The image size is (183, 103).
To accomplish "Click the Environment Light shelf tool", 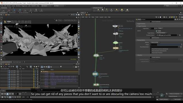I will tap(122, 10).
